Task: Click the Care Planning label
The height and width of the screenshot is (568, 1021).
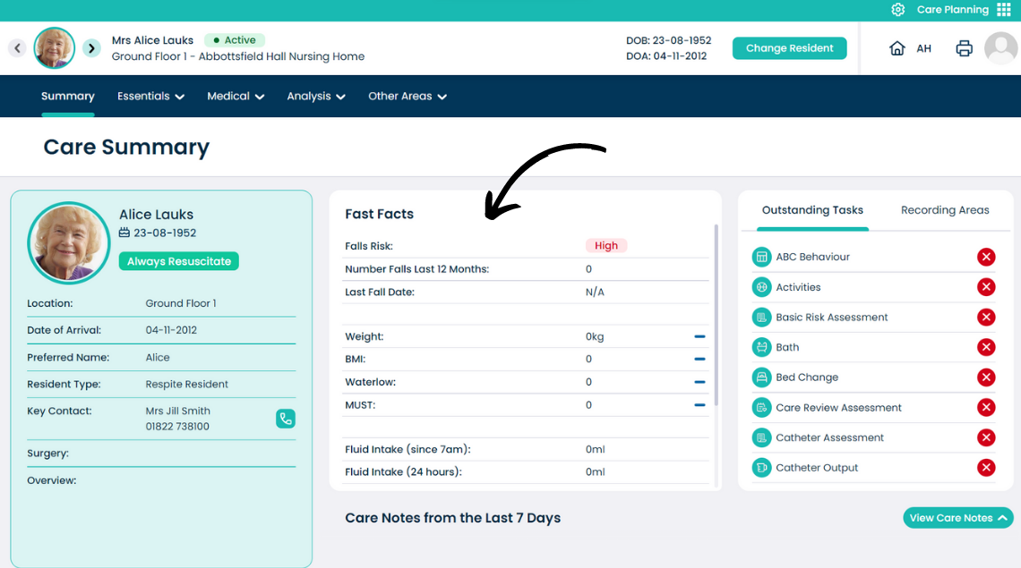Action: click(953, 10)
